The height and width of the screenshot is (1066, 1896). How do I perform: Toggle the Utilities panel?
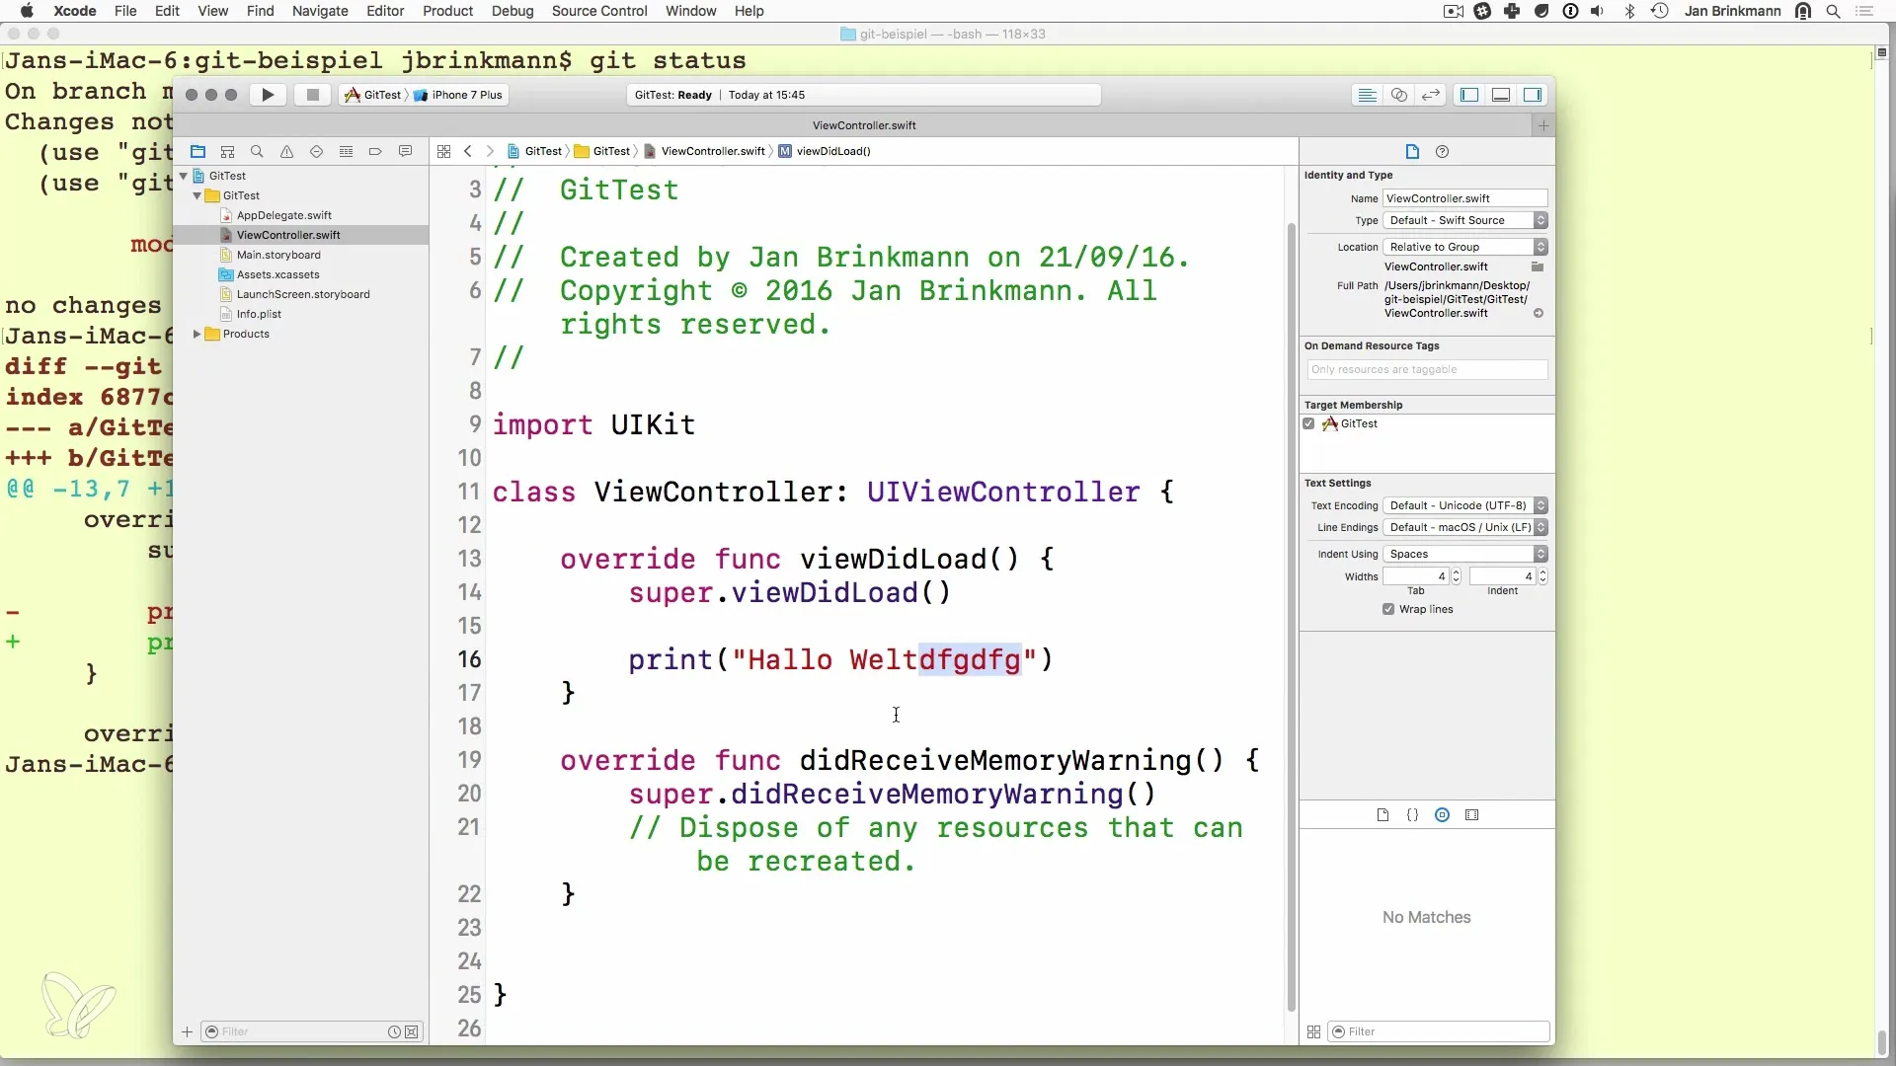[1533, 95]
